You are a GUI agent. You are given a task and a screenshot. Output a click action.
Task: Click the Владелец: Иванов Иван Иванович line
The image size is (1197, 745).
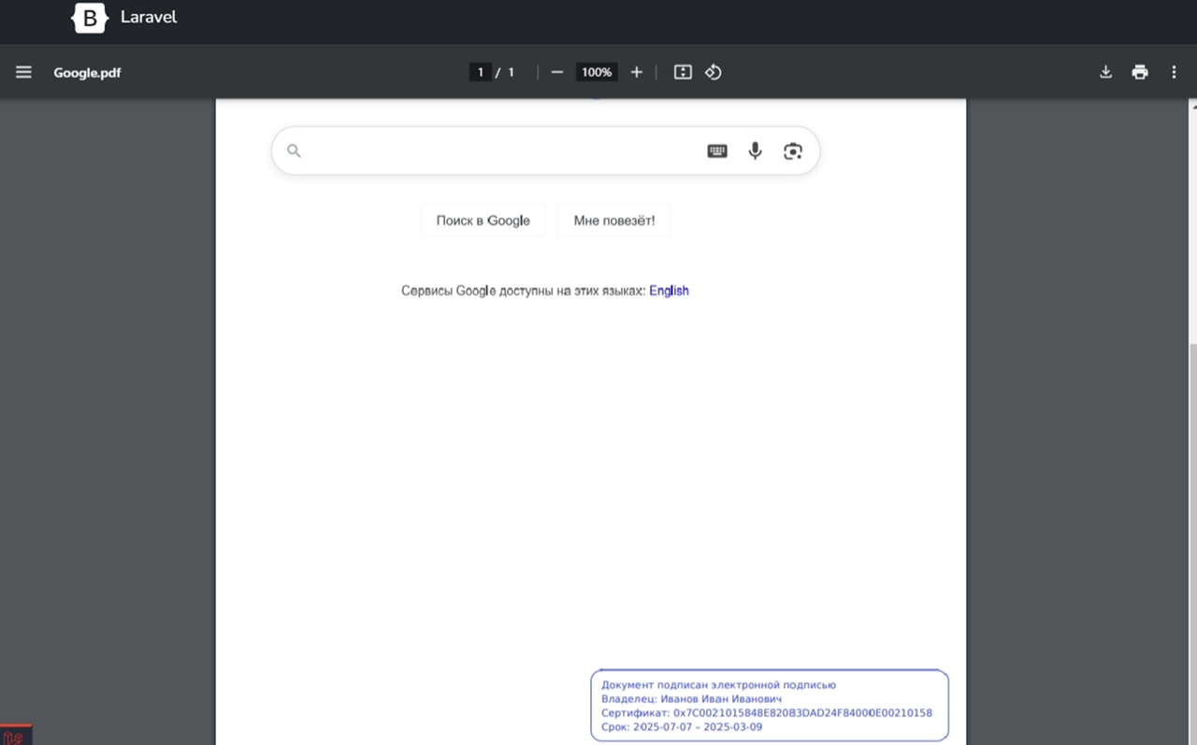(692, 699)
